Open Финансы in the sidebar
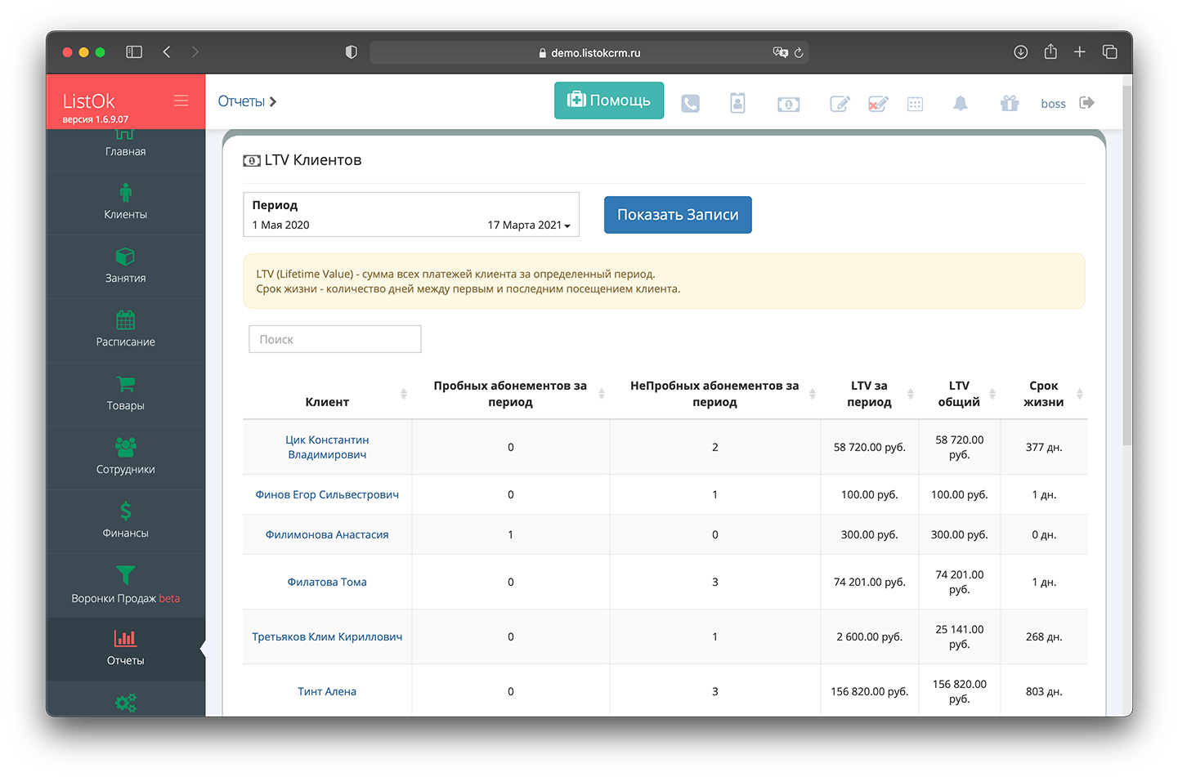Image resolution: width=1178 pixels, height=777 pixels. 125,520
